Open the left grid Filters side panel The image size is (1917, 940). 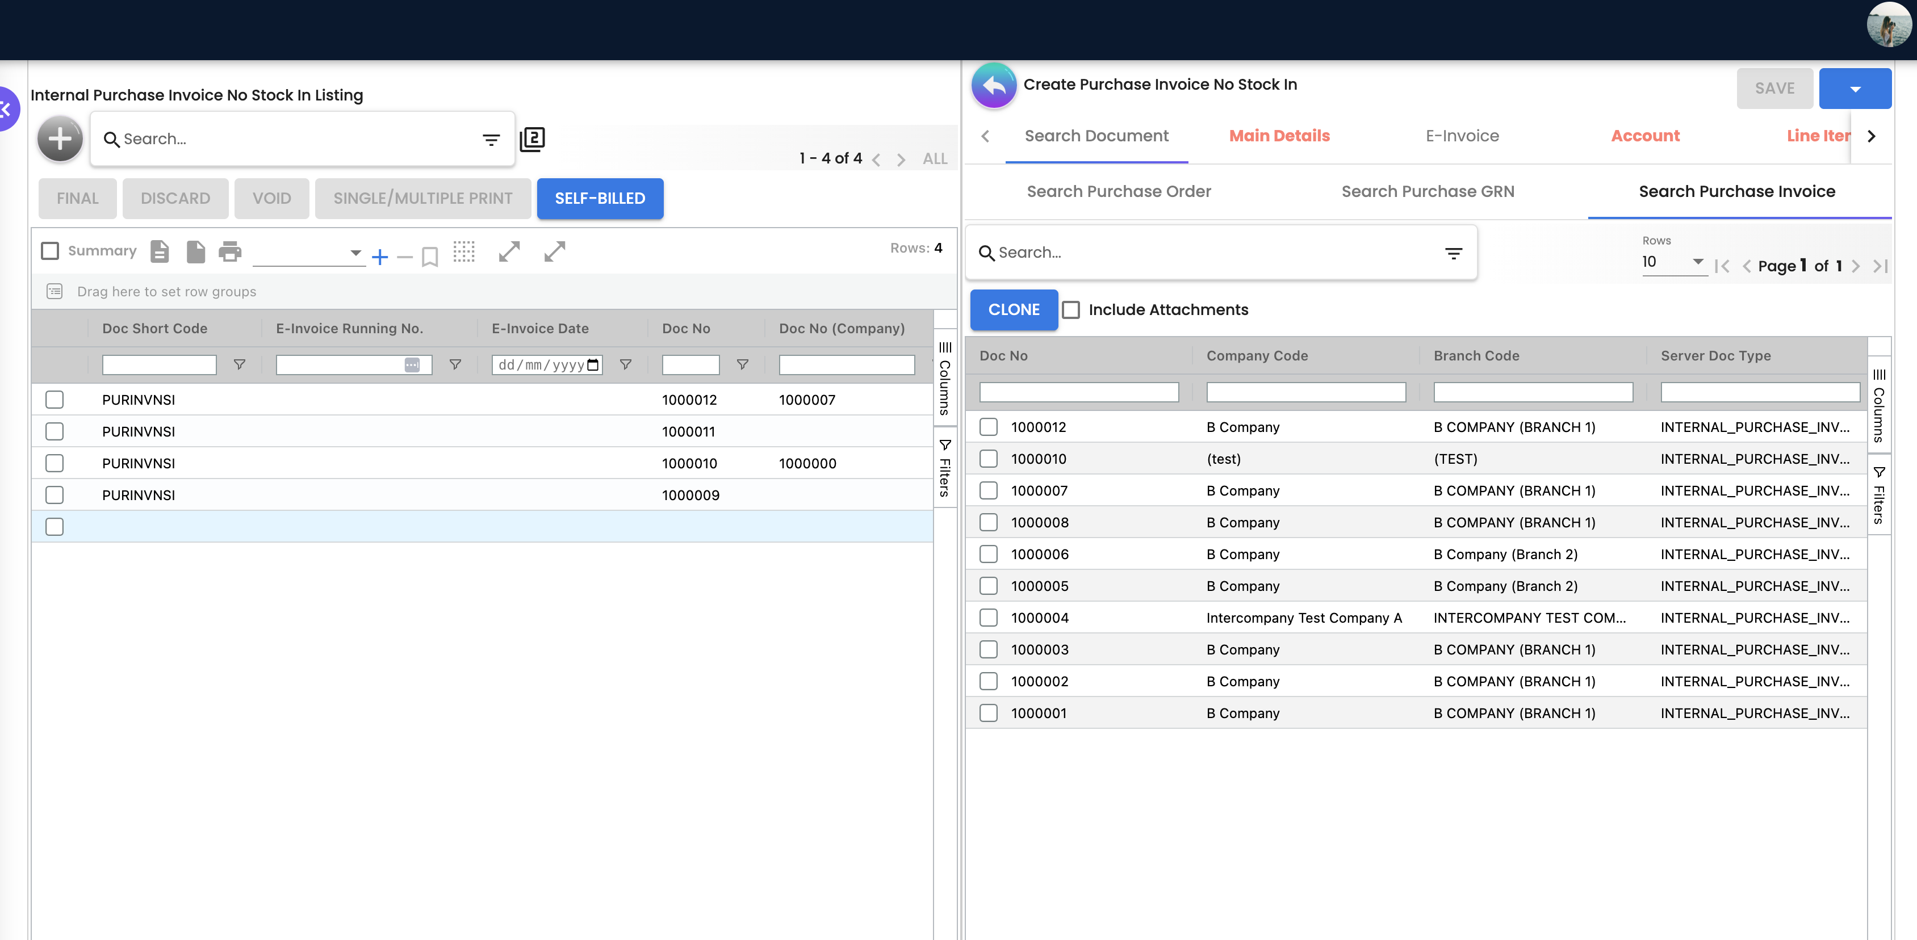tap(945, 468)
